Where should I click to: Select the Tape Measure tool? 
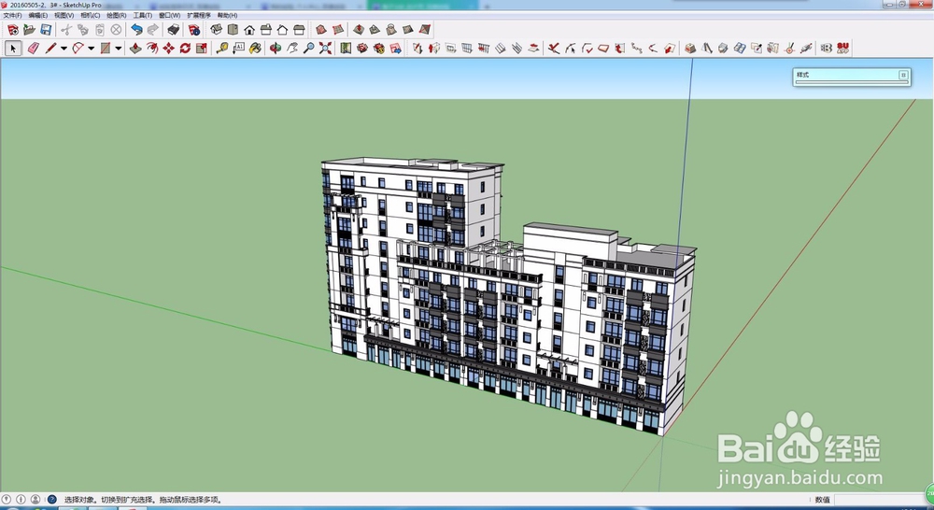pos(222,49)
